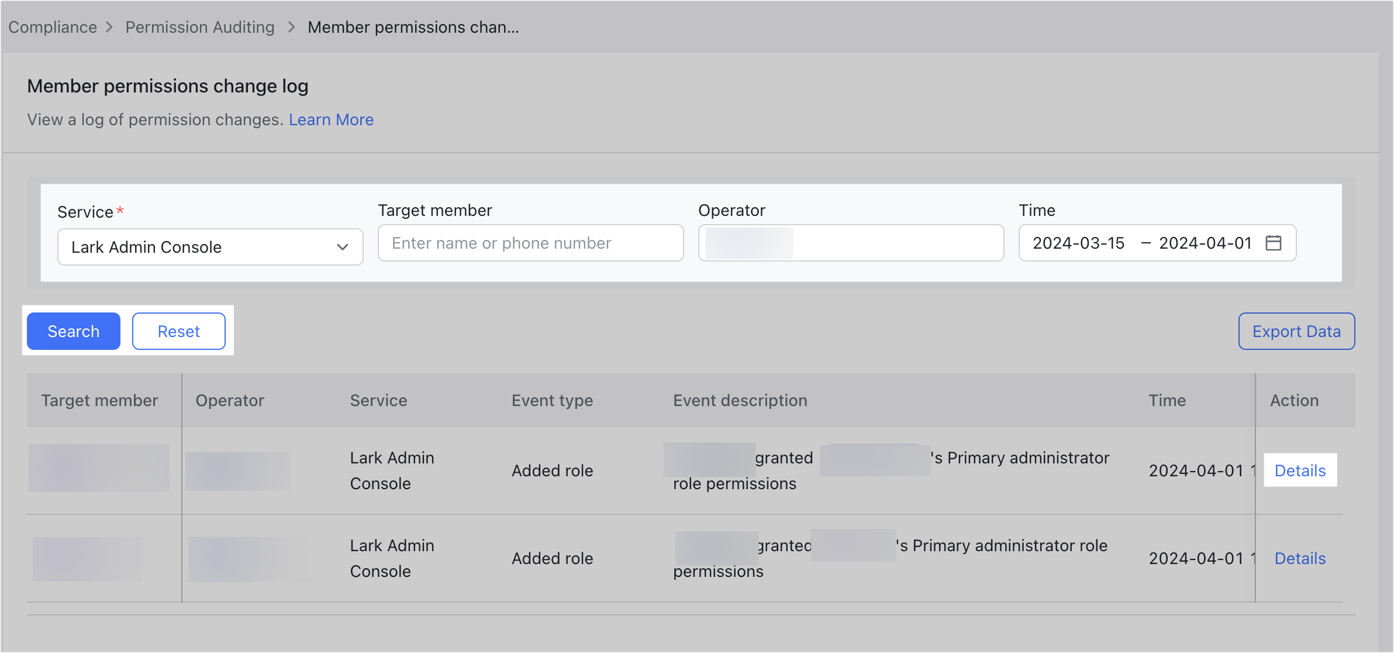The width and height of the screenshot is (1394, 653).
Task: Select the start date 2024-03-15
Action: pyautogui.click(x=1078, y=243)
